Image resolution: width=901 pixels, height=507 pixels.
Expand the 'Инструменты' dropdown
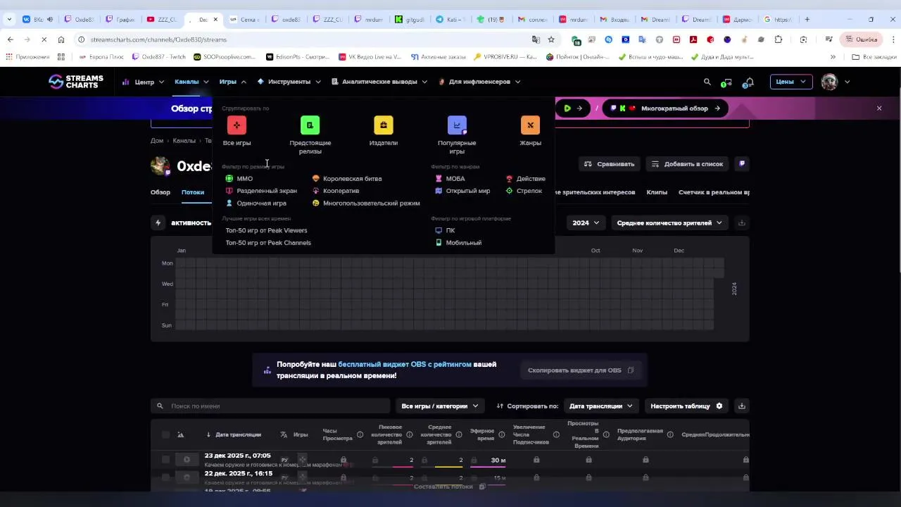click(289, 82)
